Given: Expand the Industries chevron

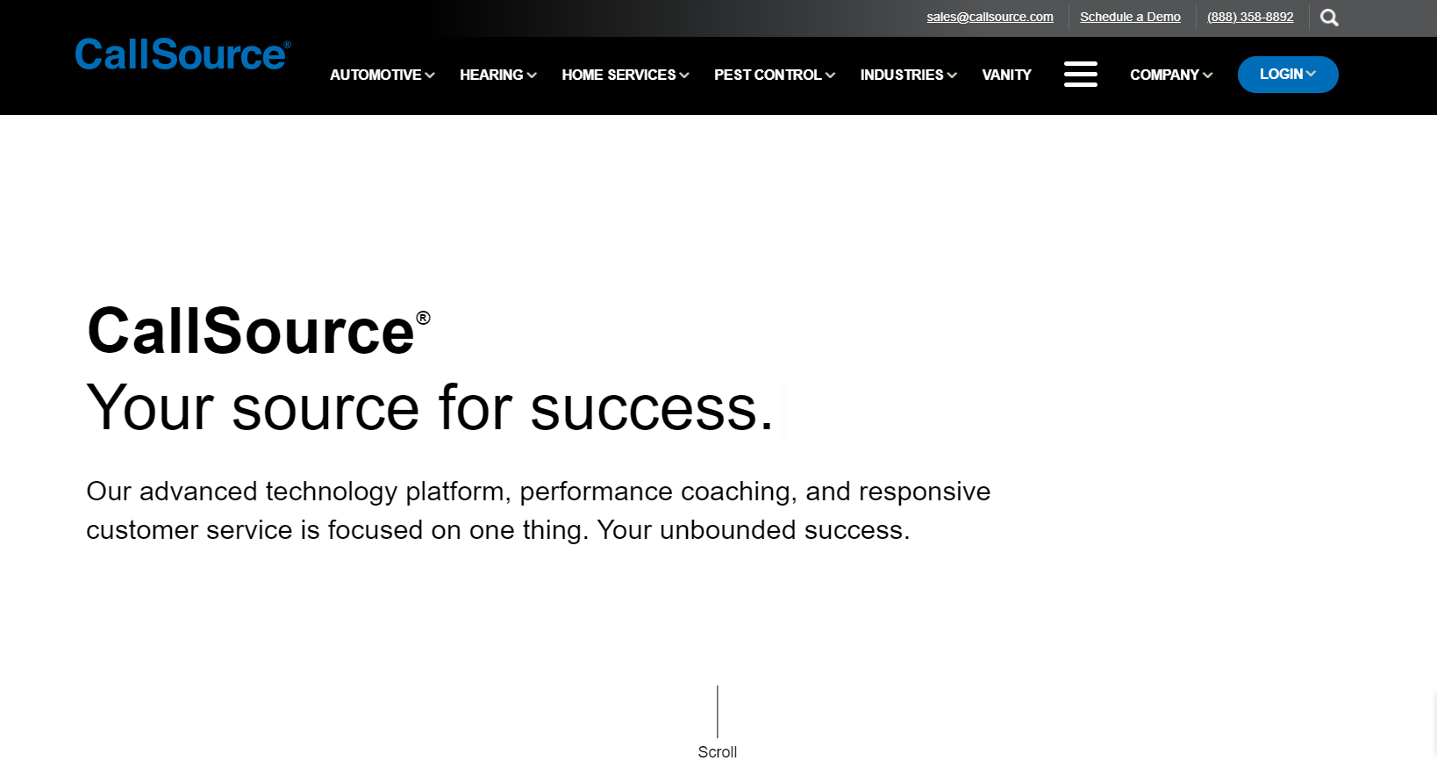Looking at the screenshot, I should point(952,75).
